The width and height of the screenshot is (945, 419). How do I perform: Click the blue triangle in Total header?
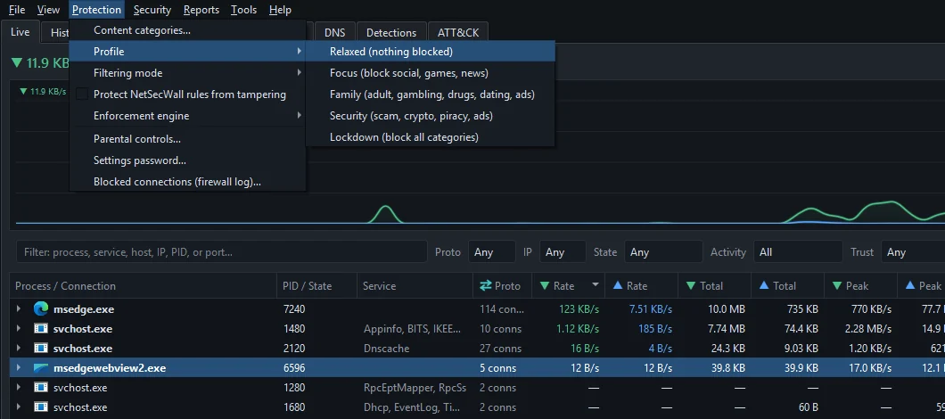(x=764, y=286)
